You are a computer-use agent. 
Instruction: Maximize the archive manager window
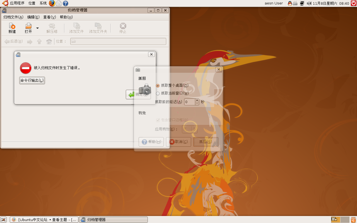click(x=158, y=10)
